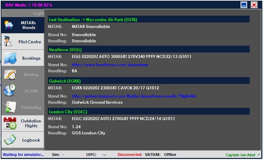This screenshot has width=263, height=160.
Task: Click the EGKK 022020Z METAR string
Action: click(x=115, y=88)
